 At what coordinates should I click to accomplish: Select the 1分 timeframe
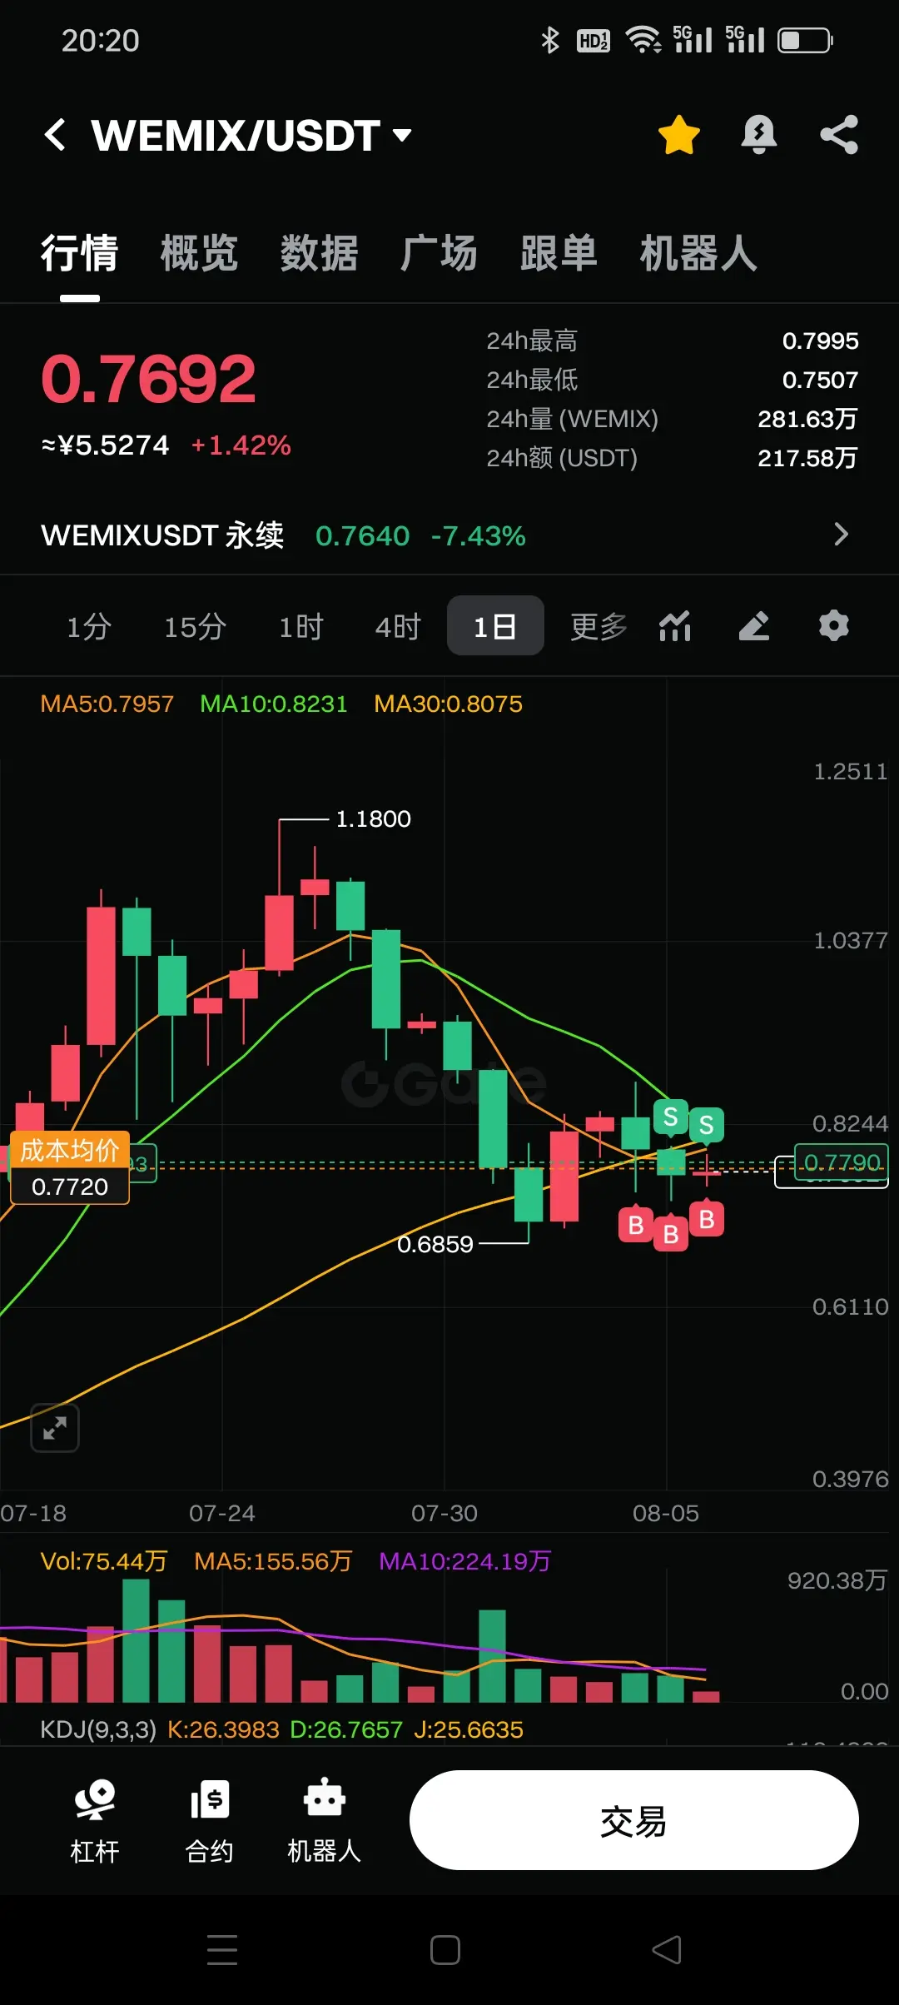click(x=89, y=626)
